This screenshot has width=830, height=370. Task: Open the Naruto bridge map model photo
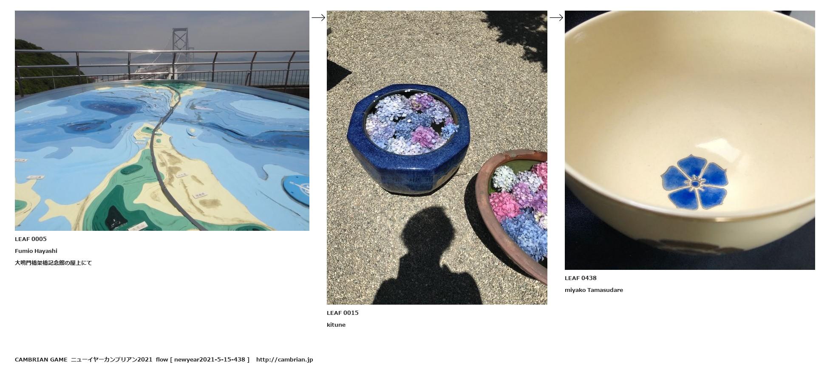[x=162, y=121]
